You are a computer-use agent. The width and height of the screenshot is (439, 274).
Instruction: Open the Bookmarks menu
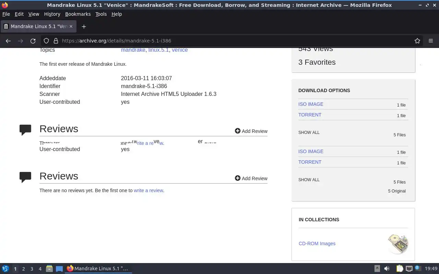coord(78,14)
